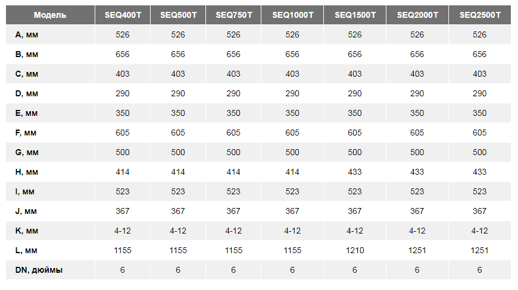Select the L, мм row label
518x290 pixels.
[x=26, y=250]
